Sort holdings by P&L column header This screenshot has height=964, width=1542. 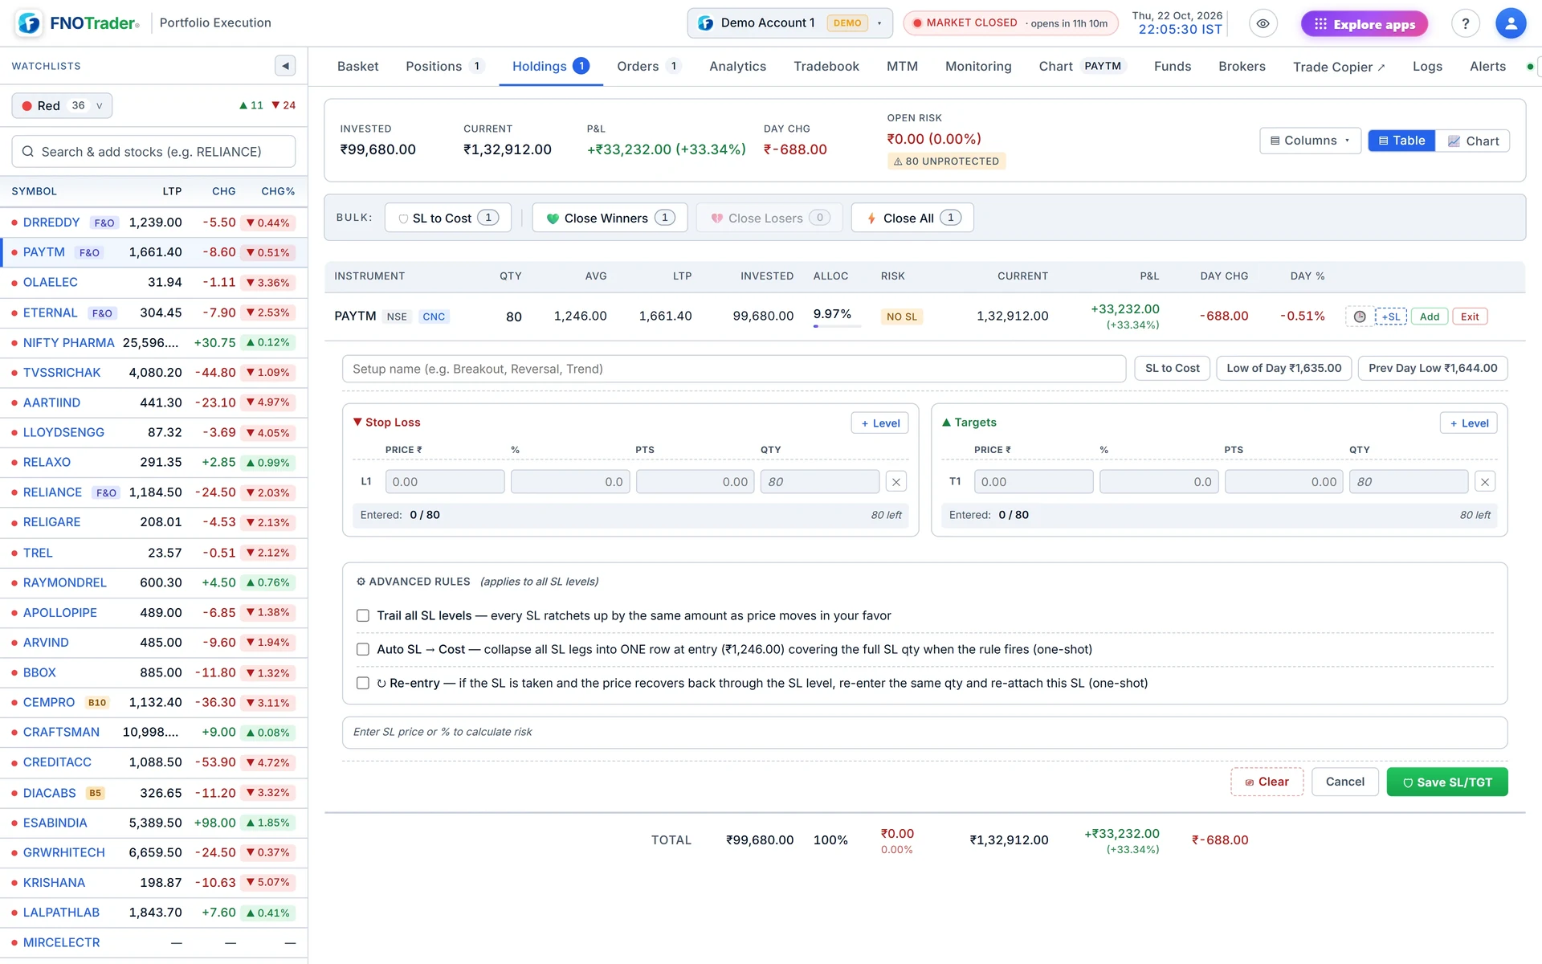click(1149, 276)
